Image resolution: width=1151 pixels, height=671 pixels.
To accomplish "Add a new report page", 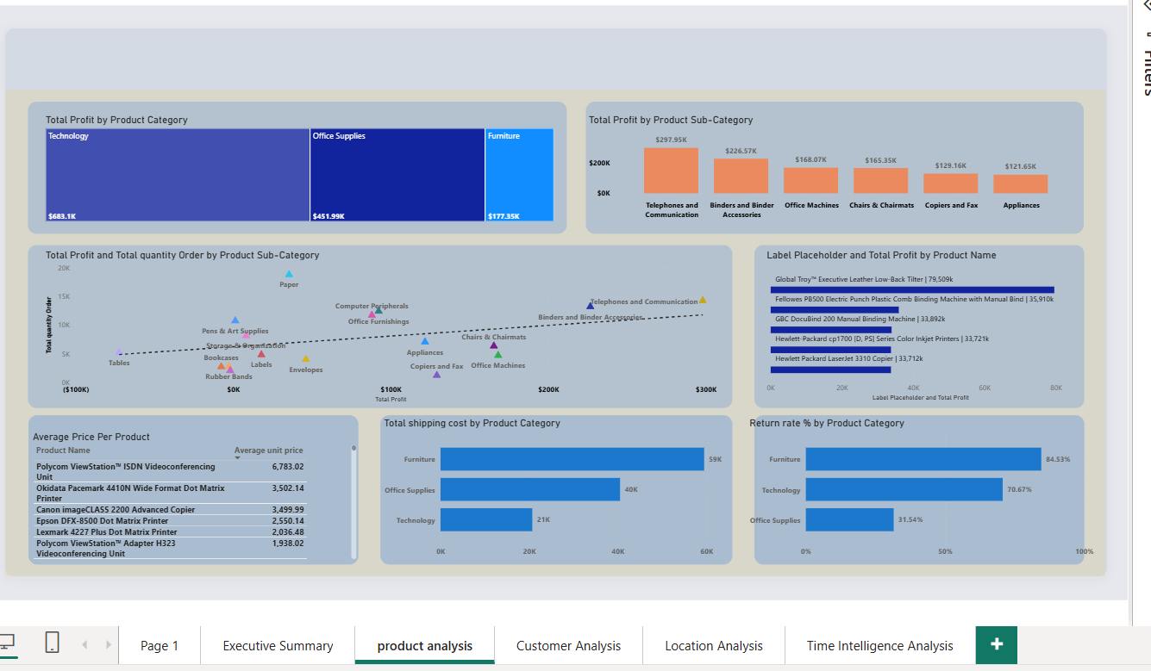I will tap(997, 644).
